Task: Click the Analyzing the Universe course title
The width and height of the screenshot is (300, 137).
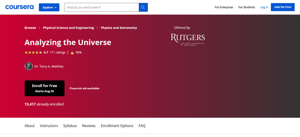Action: point(68,42)
